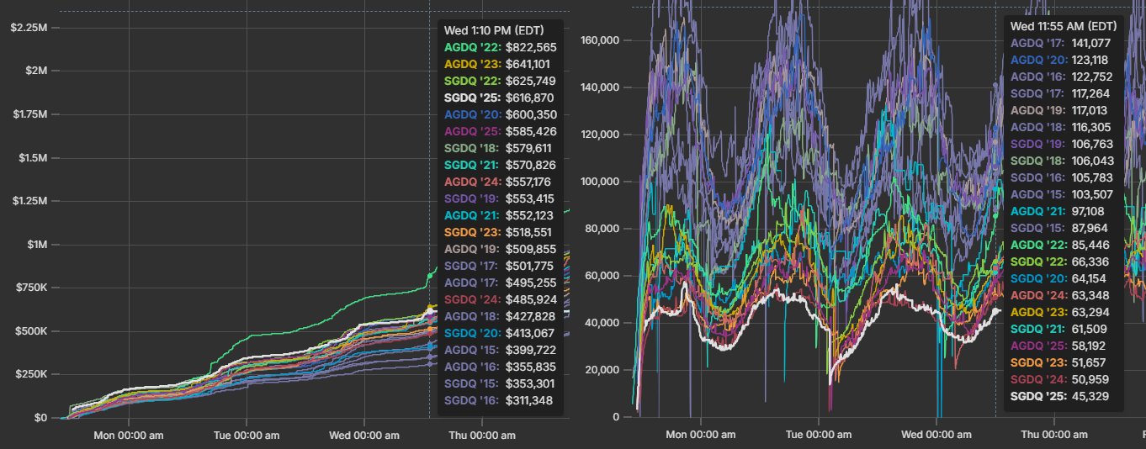Select the SGDQ '22 $625,749 tooltip row
The image size is (1146, 449).
click(500, 81)
